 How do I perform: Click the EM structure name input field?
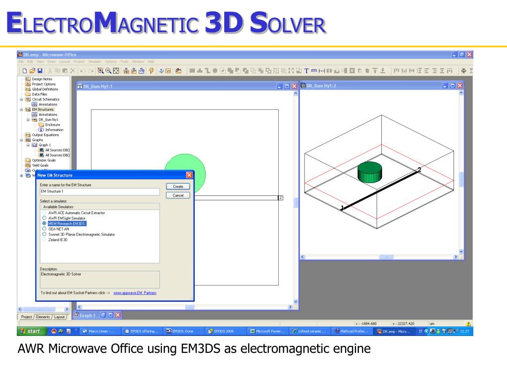[x=100, y=191]
